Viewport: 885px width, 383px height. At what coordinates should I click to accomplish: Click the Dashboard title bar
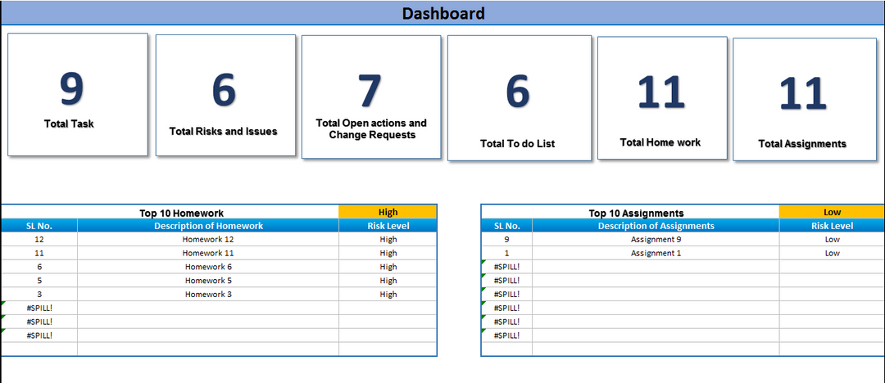pyautogui.click(x=442, y=13)
